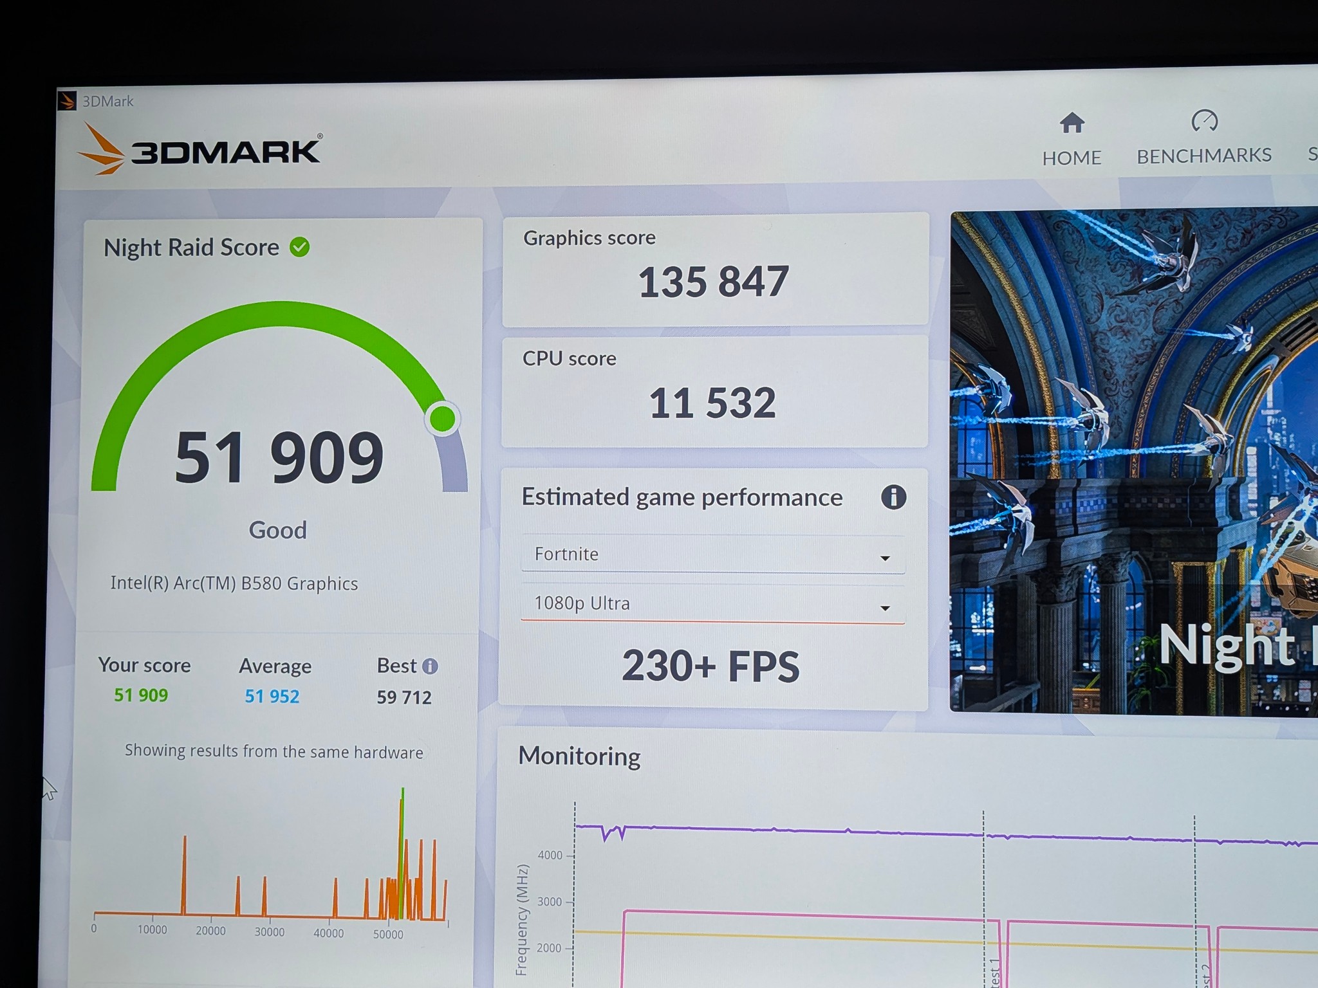Click the Graphics score label
Image resolution: width=1318 pixels, height=988 pixels.
click(x=589, y=238)
